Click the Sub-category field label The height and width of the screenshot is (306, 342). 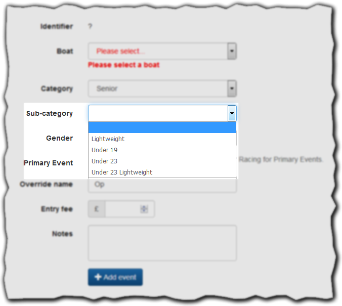(x=50, y=113)
